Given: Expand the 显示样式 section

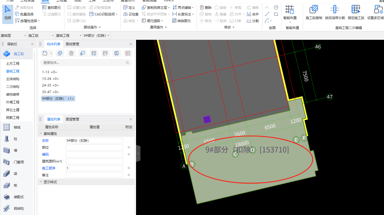Looking at the screenshot, I should [41, 182].
